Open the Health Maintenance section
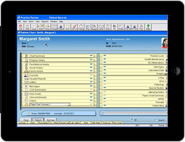Image resolution: width=185 pixels, height=142 pixels. click(134, 59)
